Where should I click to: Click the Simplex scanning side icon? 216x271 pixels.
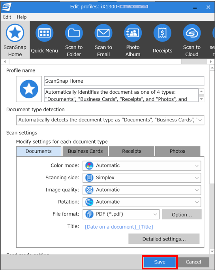[89, 178]
